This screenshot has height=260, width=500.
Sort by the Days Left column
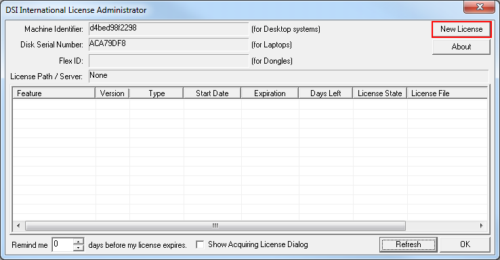coord(326,93)
